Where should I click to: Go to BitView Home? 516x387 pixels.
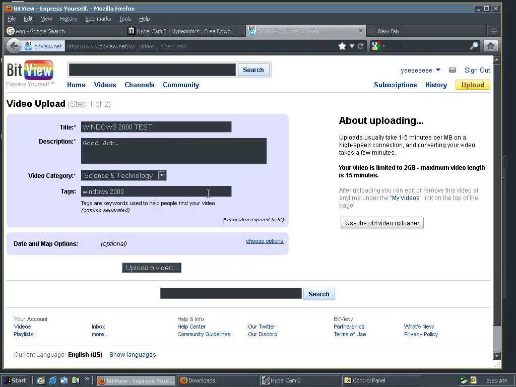76,85
